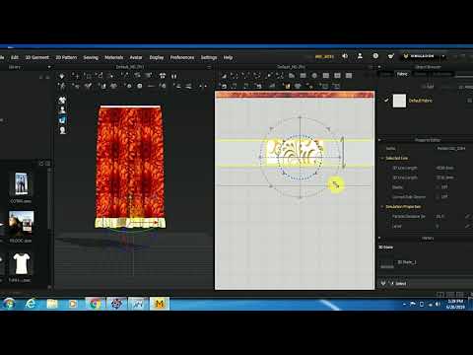Collapse the History panel arrow

[380, 238]
